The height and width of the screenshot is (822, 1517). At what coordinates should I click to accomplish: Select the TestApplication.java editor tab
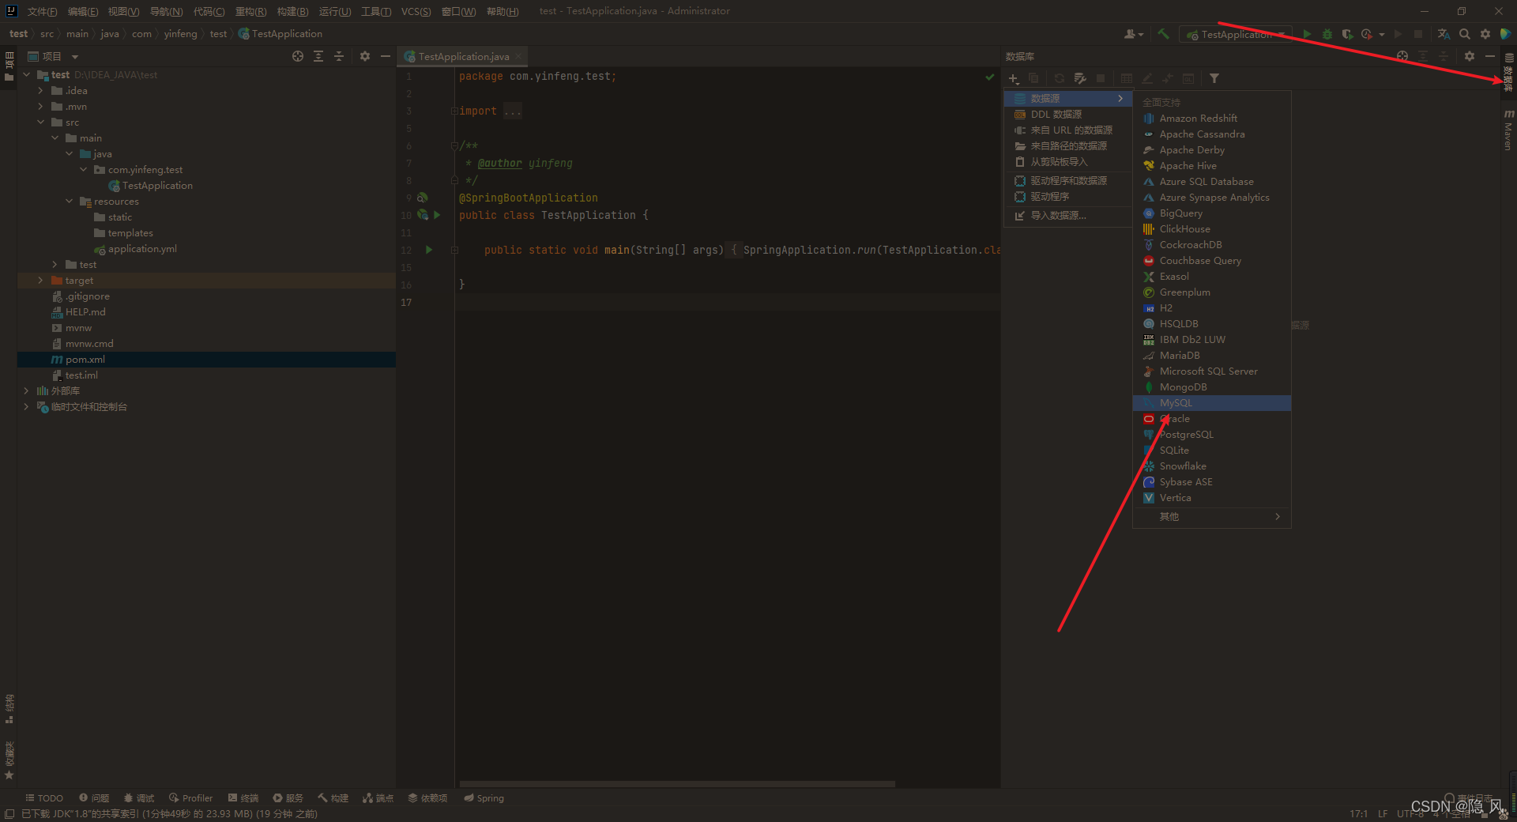(464, 56)
